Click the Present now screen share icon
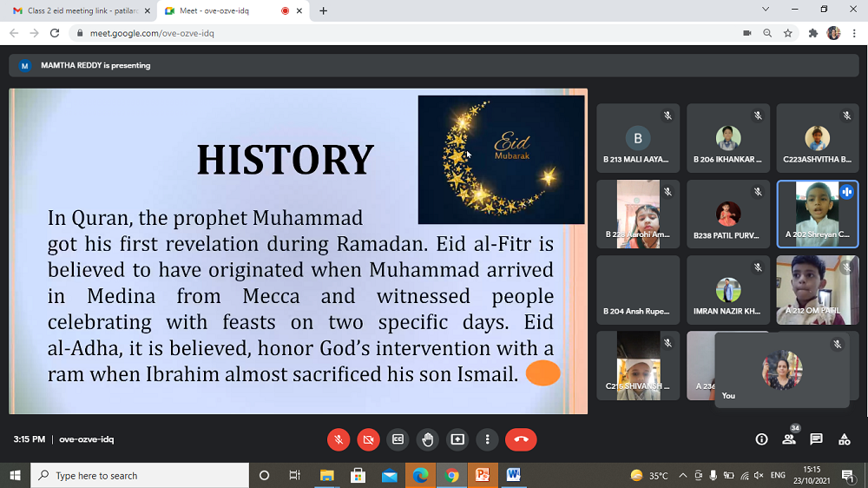The height and width of the screenshot is (488, 868). tap(457, 439)
